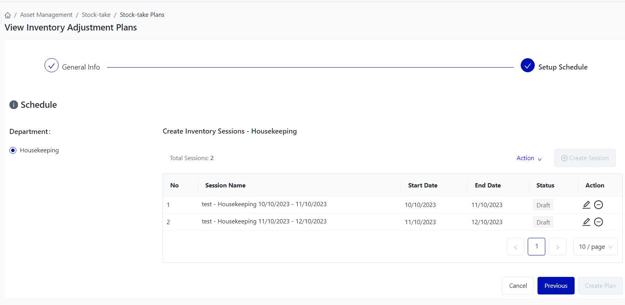Screen dimensions: 625x305
Task: Click the home icon in breadcrumb
Action: 8,15
